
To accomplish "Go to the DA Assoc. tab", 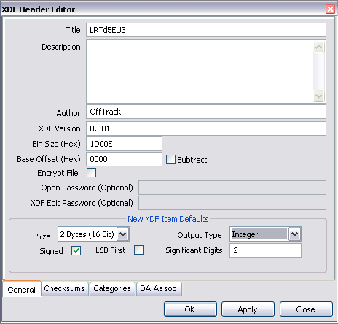I will coord(160,288).
